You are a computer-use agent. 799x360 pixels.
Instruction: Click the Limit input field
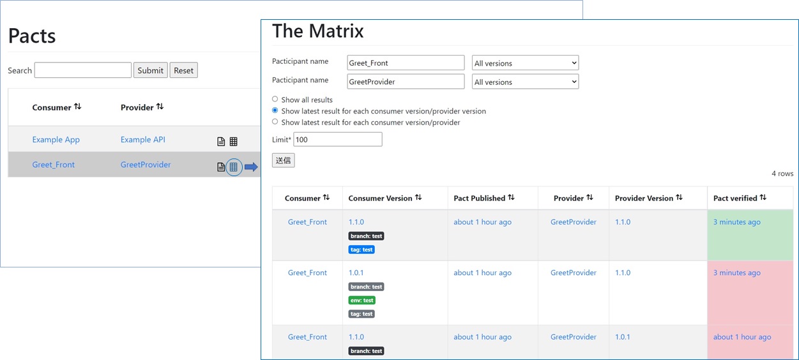(337, 139)
